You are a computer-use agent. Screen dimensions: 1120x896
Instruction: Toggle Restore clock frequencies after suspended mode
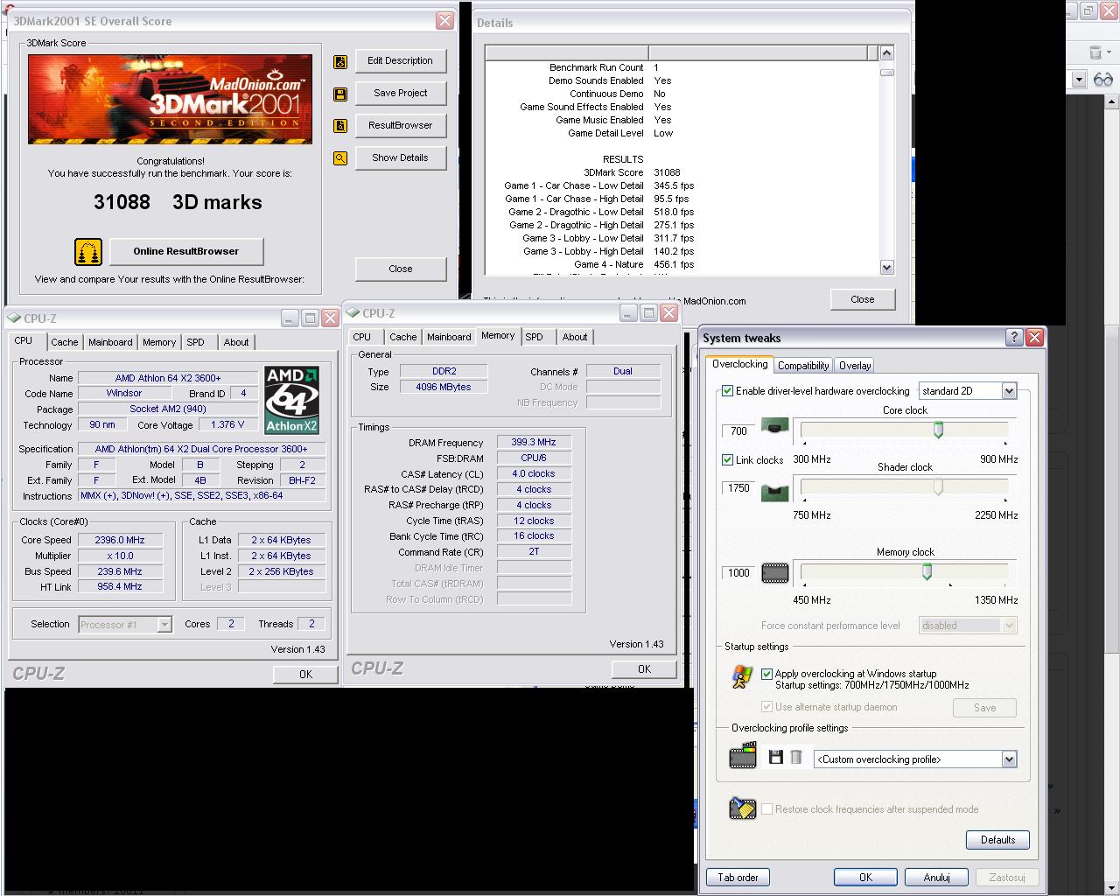point(766,809)
